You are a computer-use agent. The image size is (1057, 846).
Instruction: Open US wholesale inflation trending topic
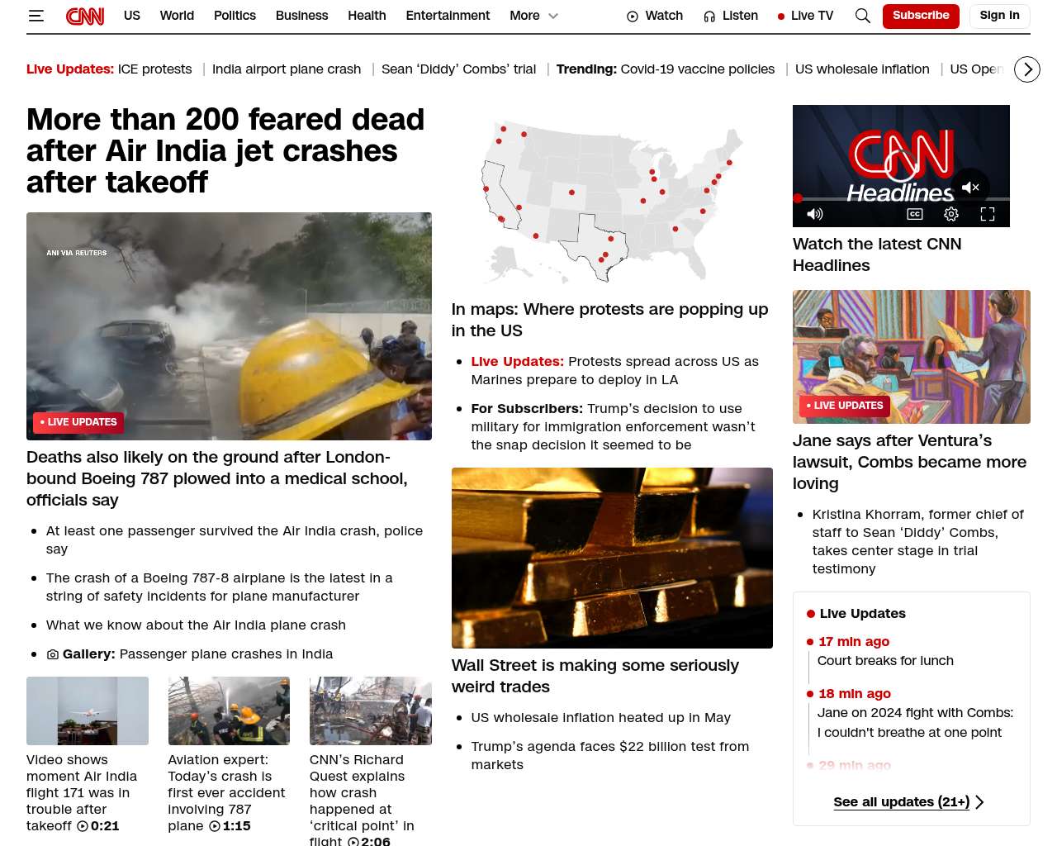tap(862, 69)
